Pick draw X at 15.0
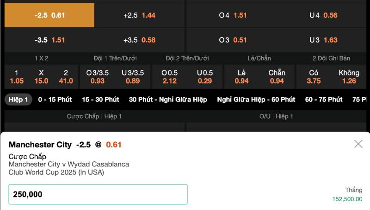The width and height of the screenshot is (370, 210). [41, 77]
